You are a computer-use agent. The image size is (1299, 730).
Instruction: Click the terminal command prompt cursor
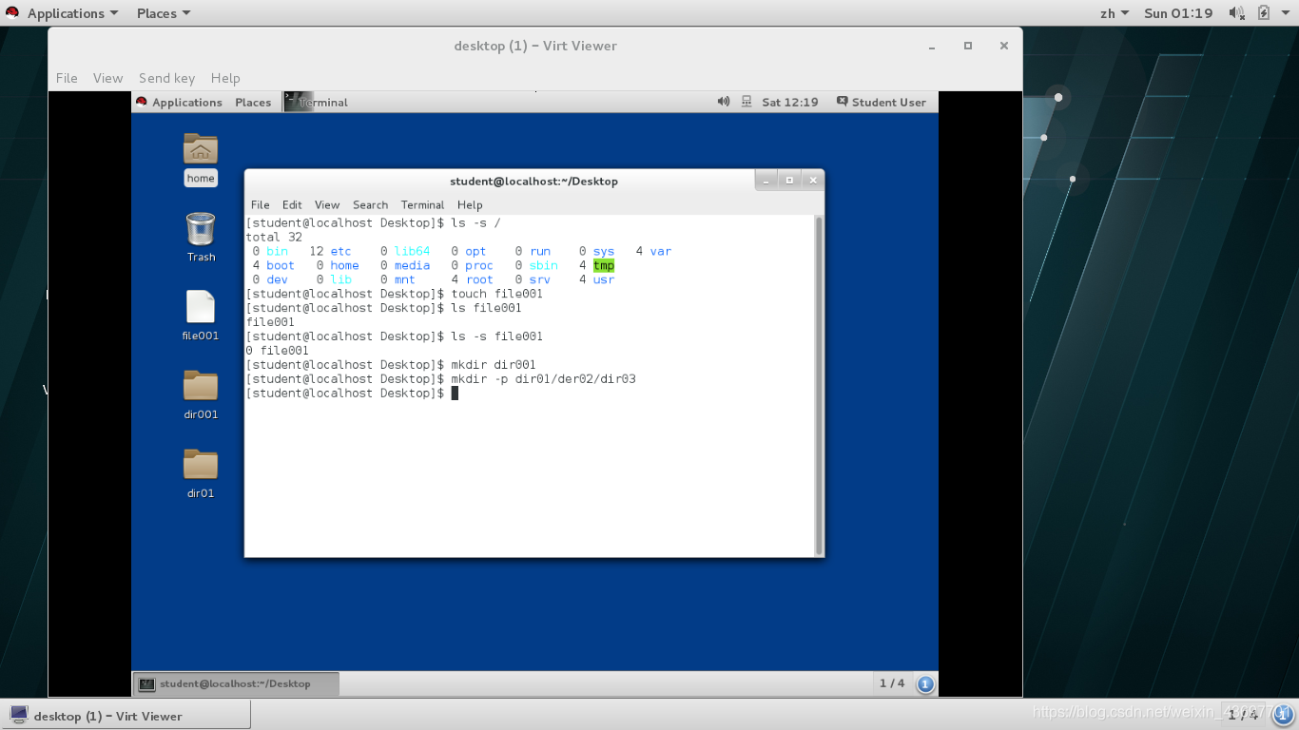(455, 393)
